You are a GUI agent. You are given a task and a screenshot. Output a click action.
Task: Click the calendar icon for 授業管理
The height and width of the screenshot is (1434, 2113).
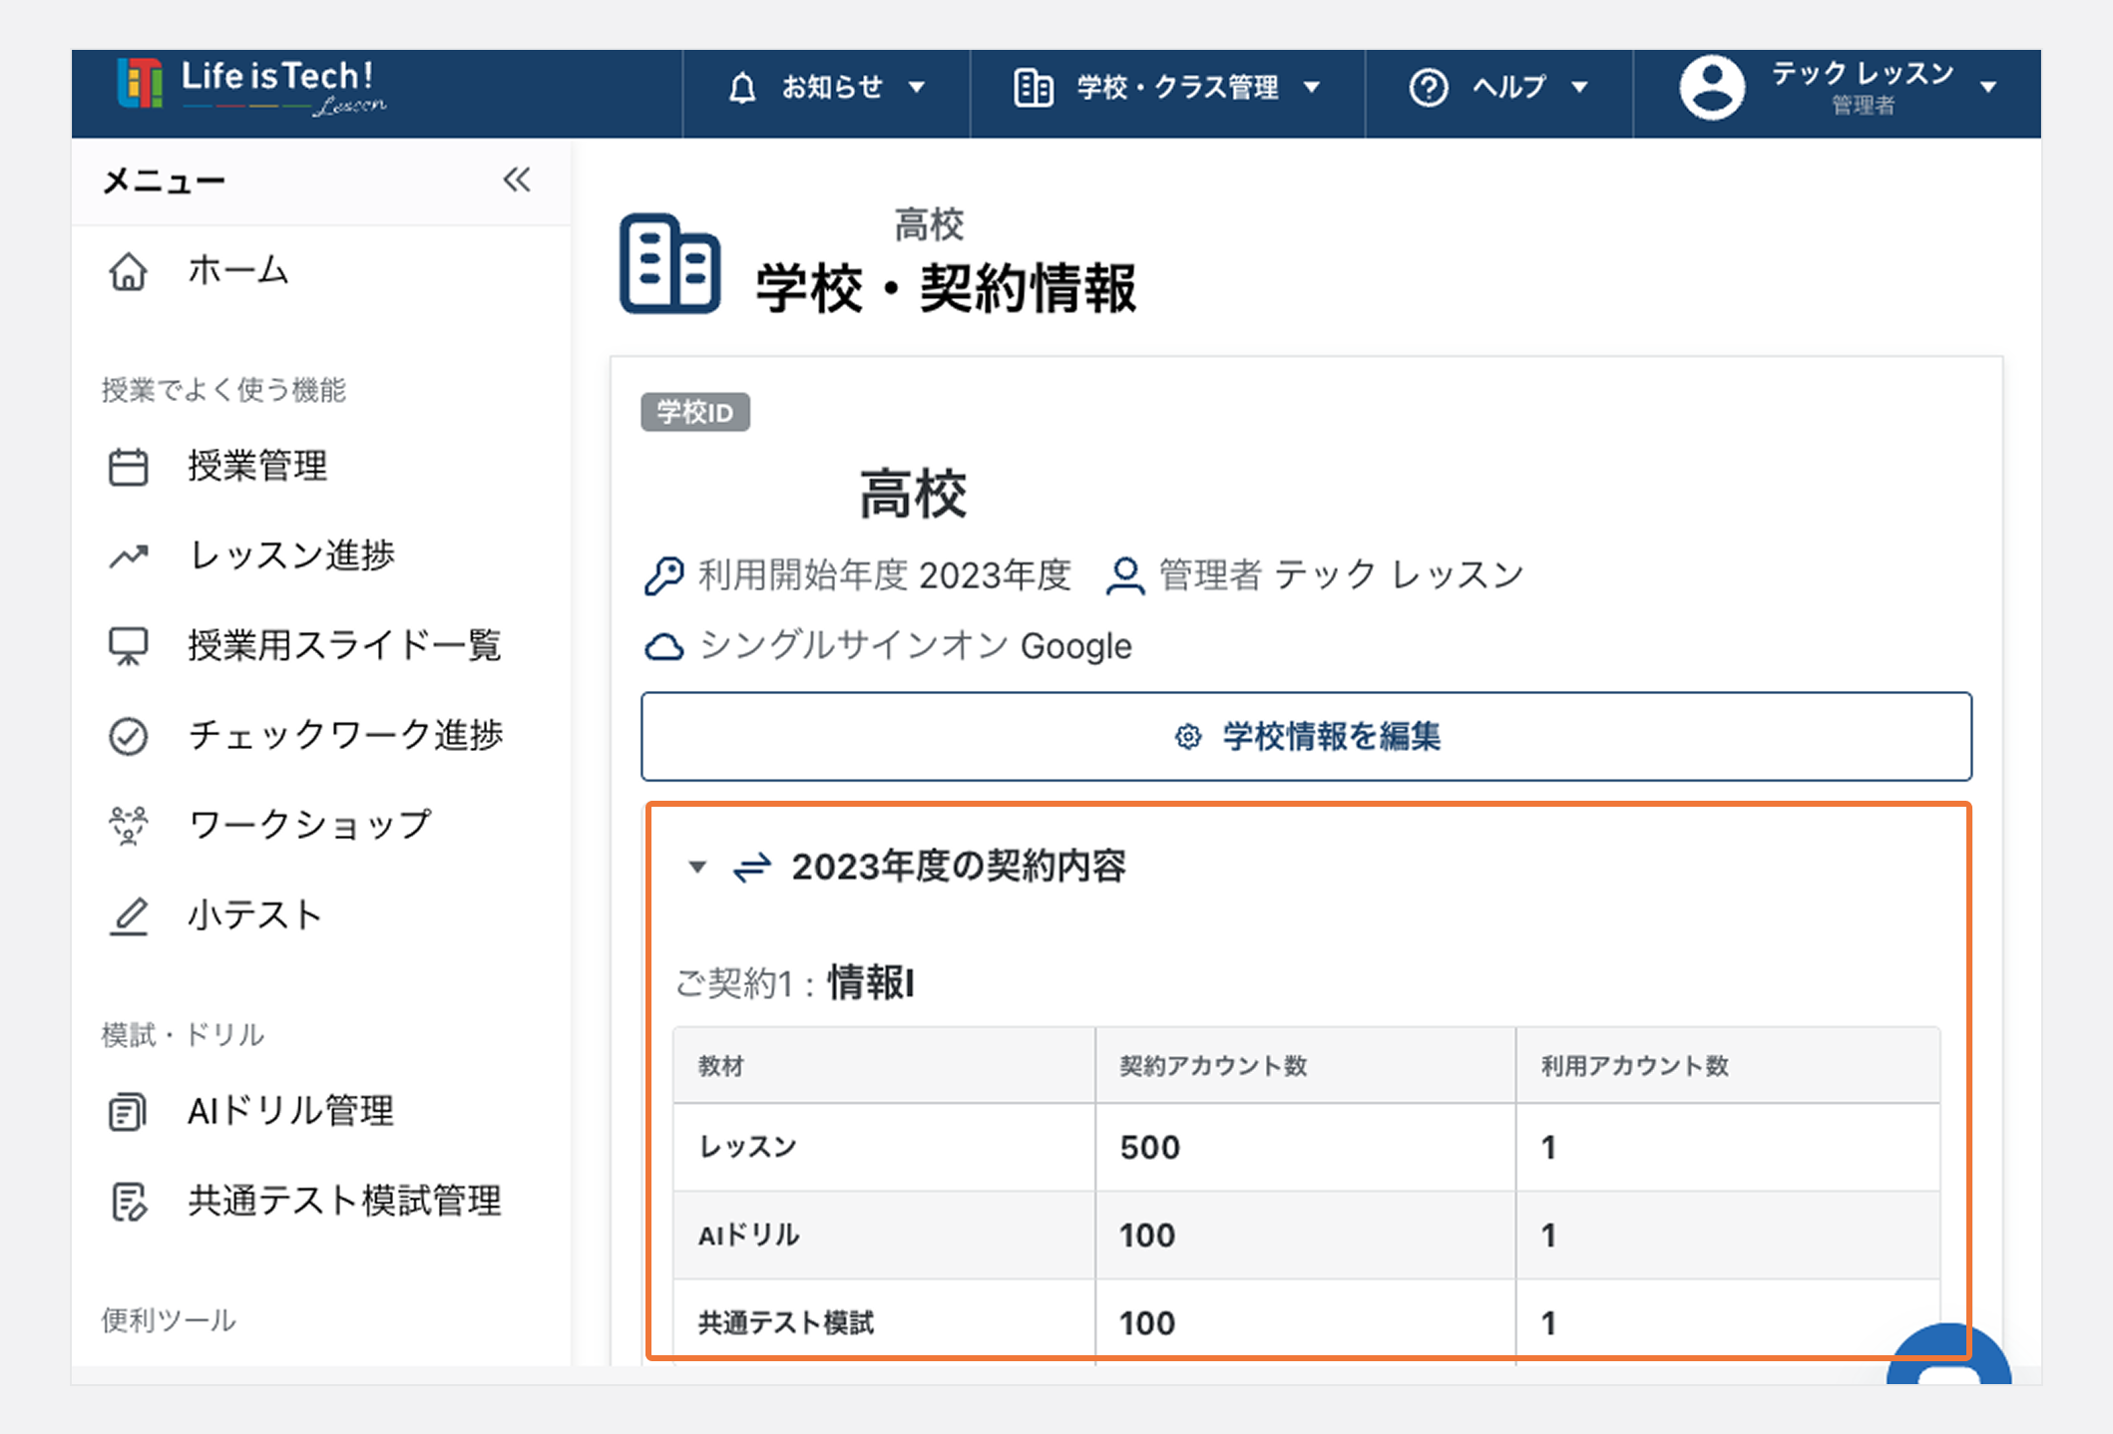128,467
